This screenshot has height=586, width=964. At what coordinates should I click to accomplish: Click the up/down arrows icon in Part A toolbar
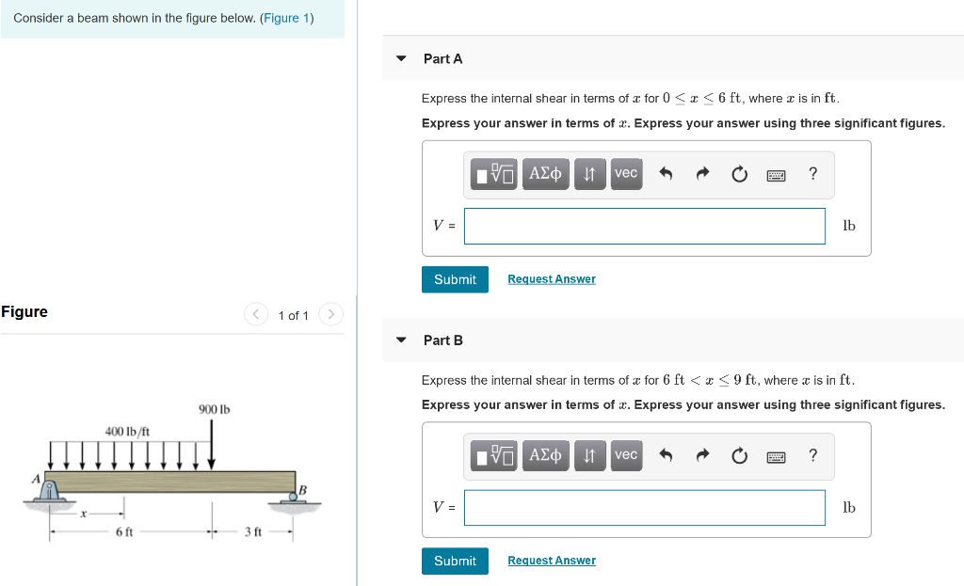coord(590,174)
